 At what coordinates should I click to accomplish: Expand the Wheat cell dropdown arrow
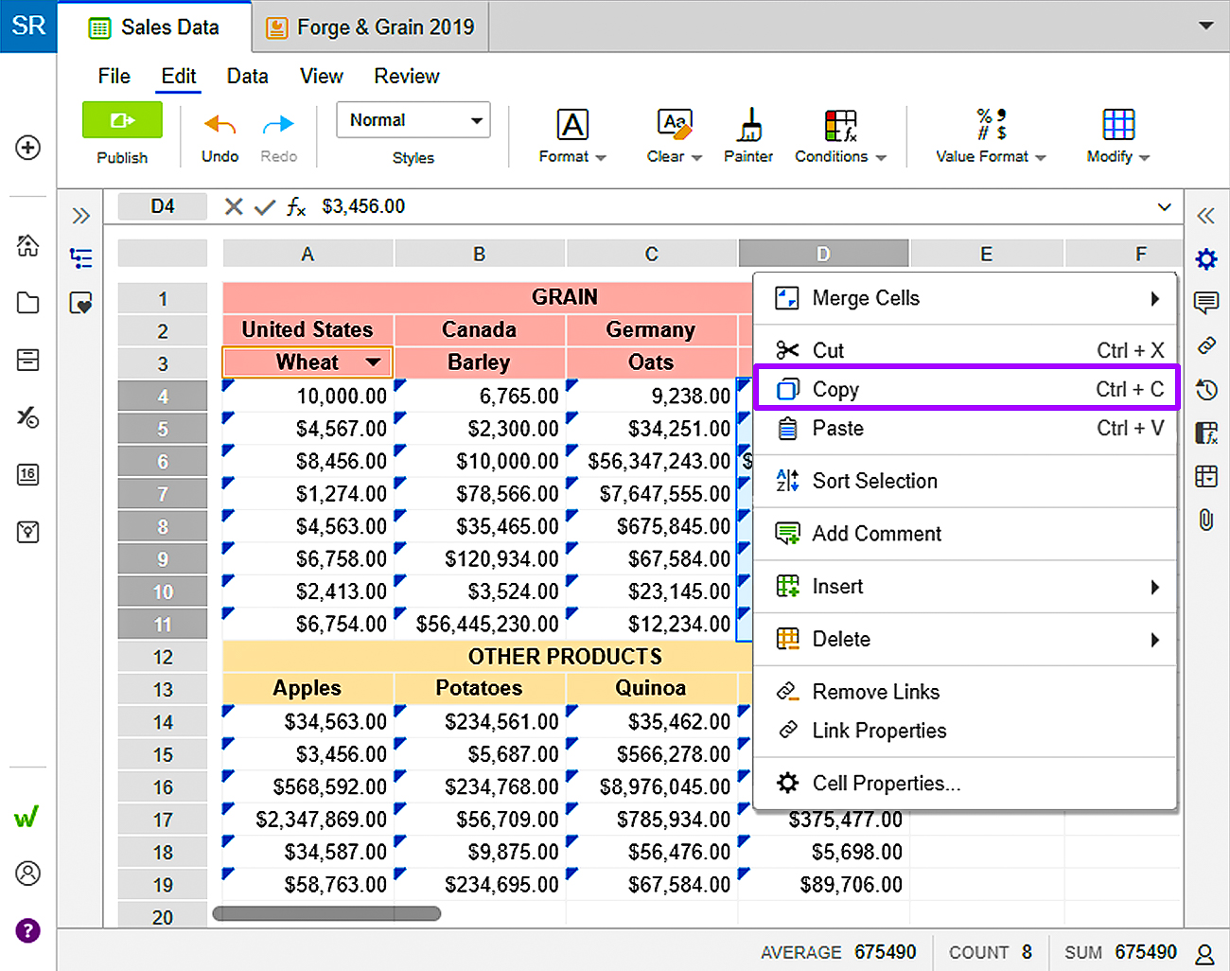(374, 362)
